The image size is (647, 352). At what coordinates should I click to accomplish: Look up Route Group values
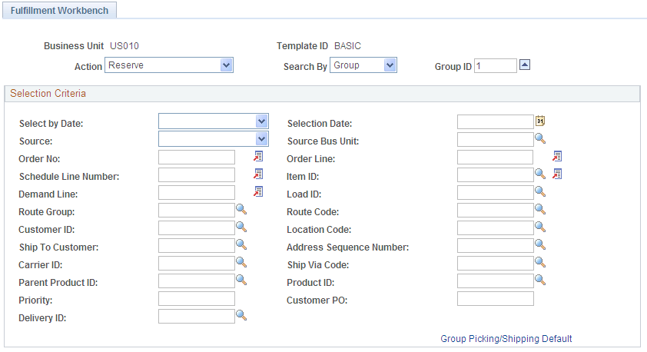(x=241, y=210)
